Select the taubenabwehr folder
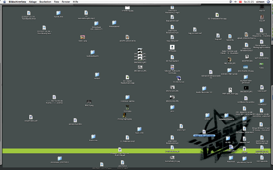This screenshot has height=170, width=273. click(x=93, y=52)
